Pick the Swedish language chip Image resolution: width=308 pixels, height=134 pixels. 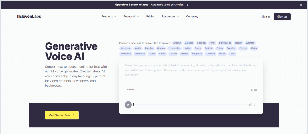coord(231,48)
